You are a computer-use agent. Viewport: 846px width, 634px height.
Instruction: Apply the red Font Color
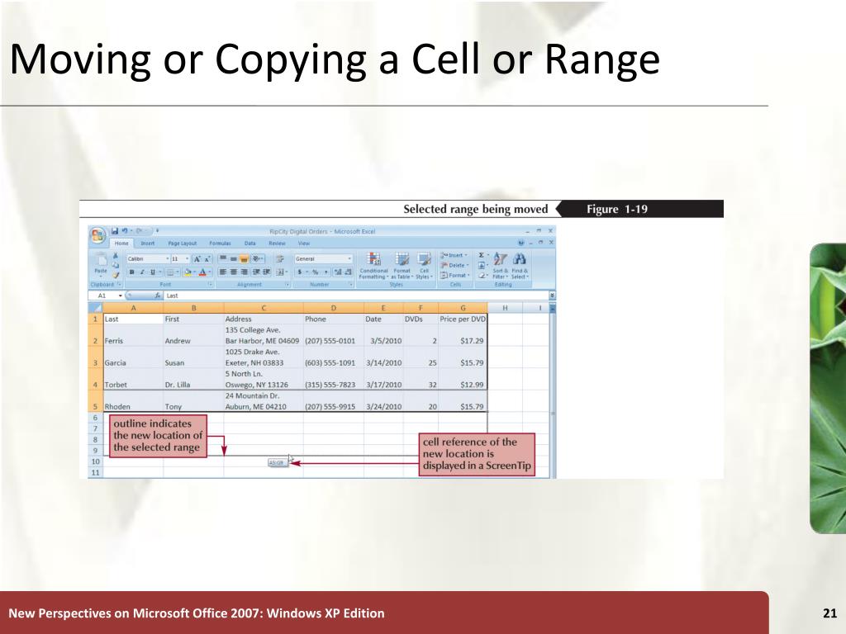pos(202,272)
